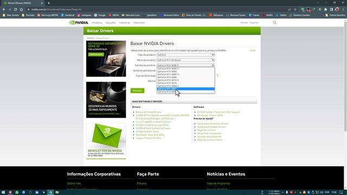347x195 pixels.
Task: Open the Chrome extensions puzzle icon
Action: click(325, 10)
